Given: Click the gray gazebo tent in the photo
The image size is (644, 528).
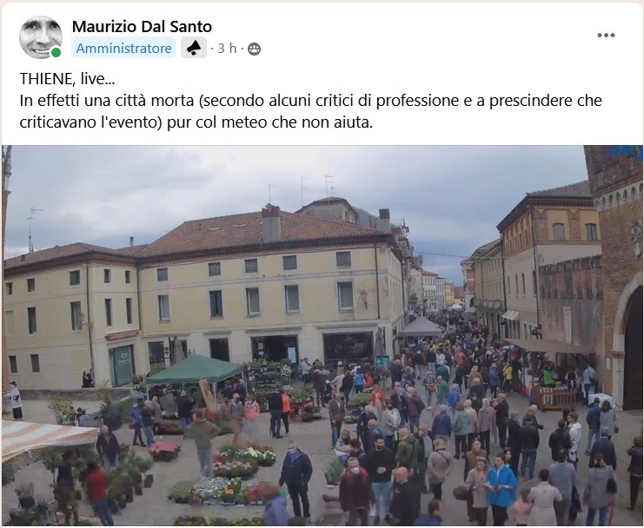Looking at the screenshot, I should click(421, 328).
